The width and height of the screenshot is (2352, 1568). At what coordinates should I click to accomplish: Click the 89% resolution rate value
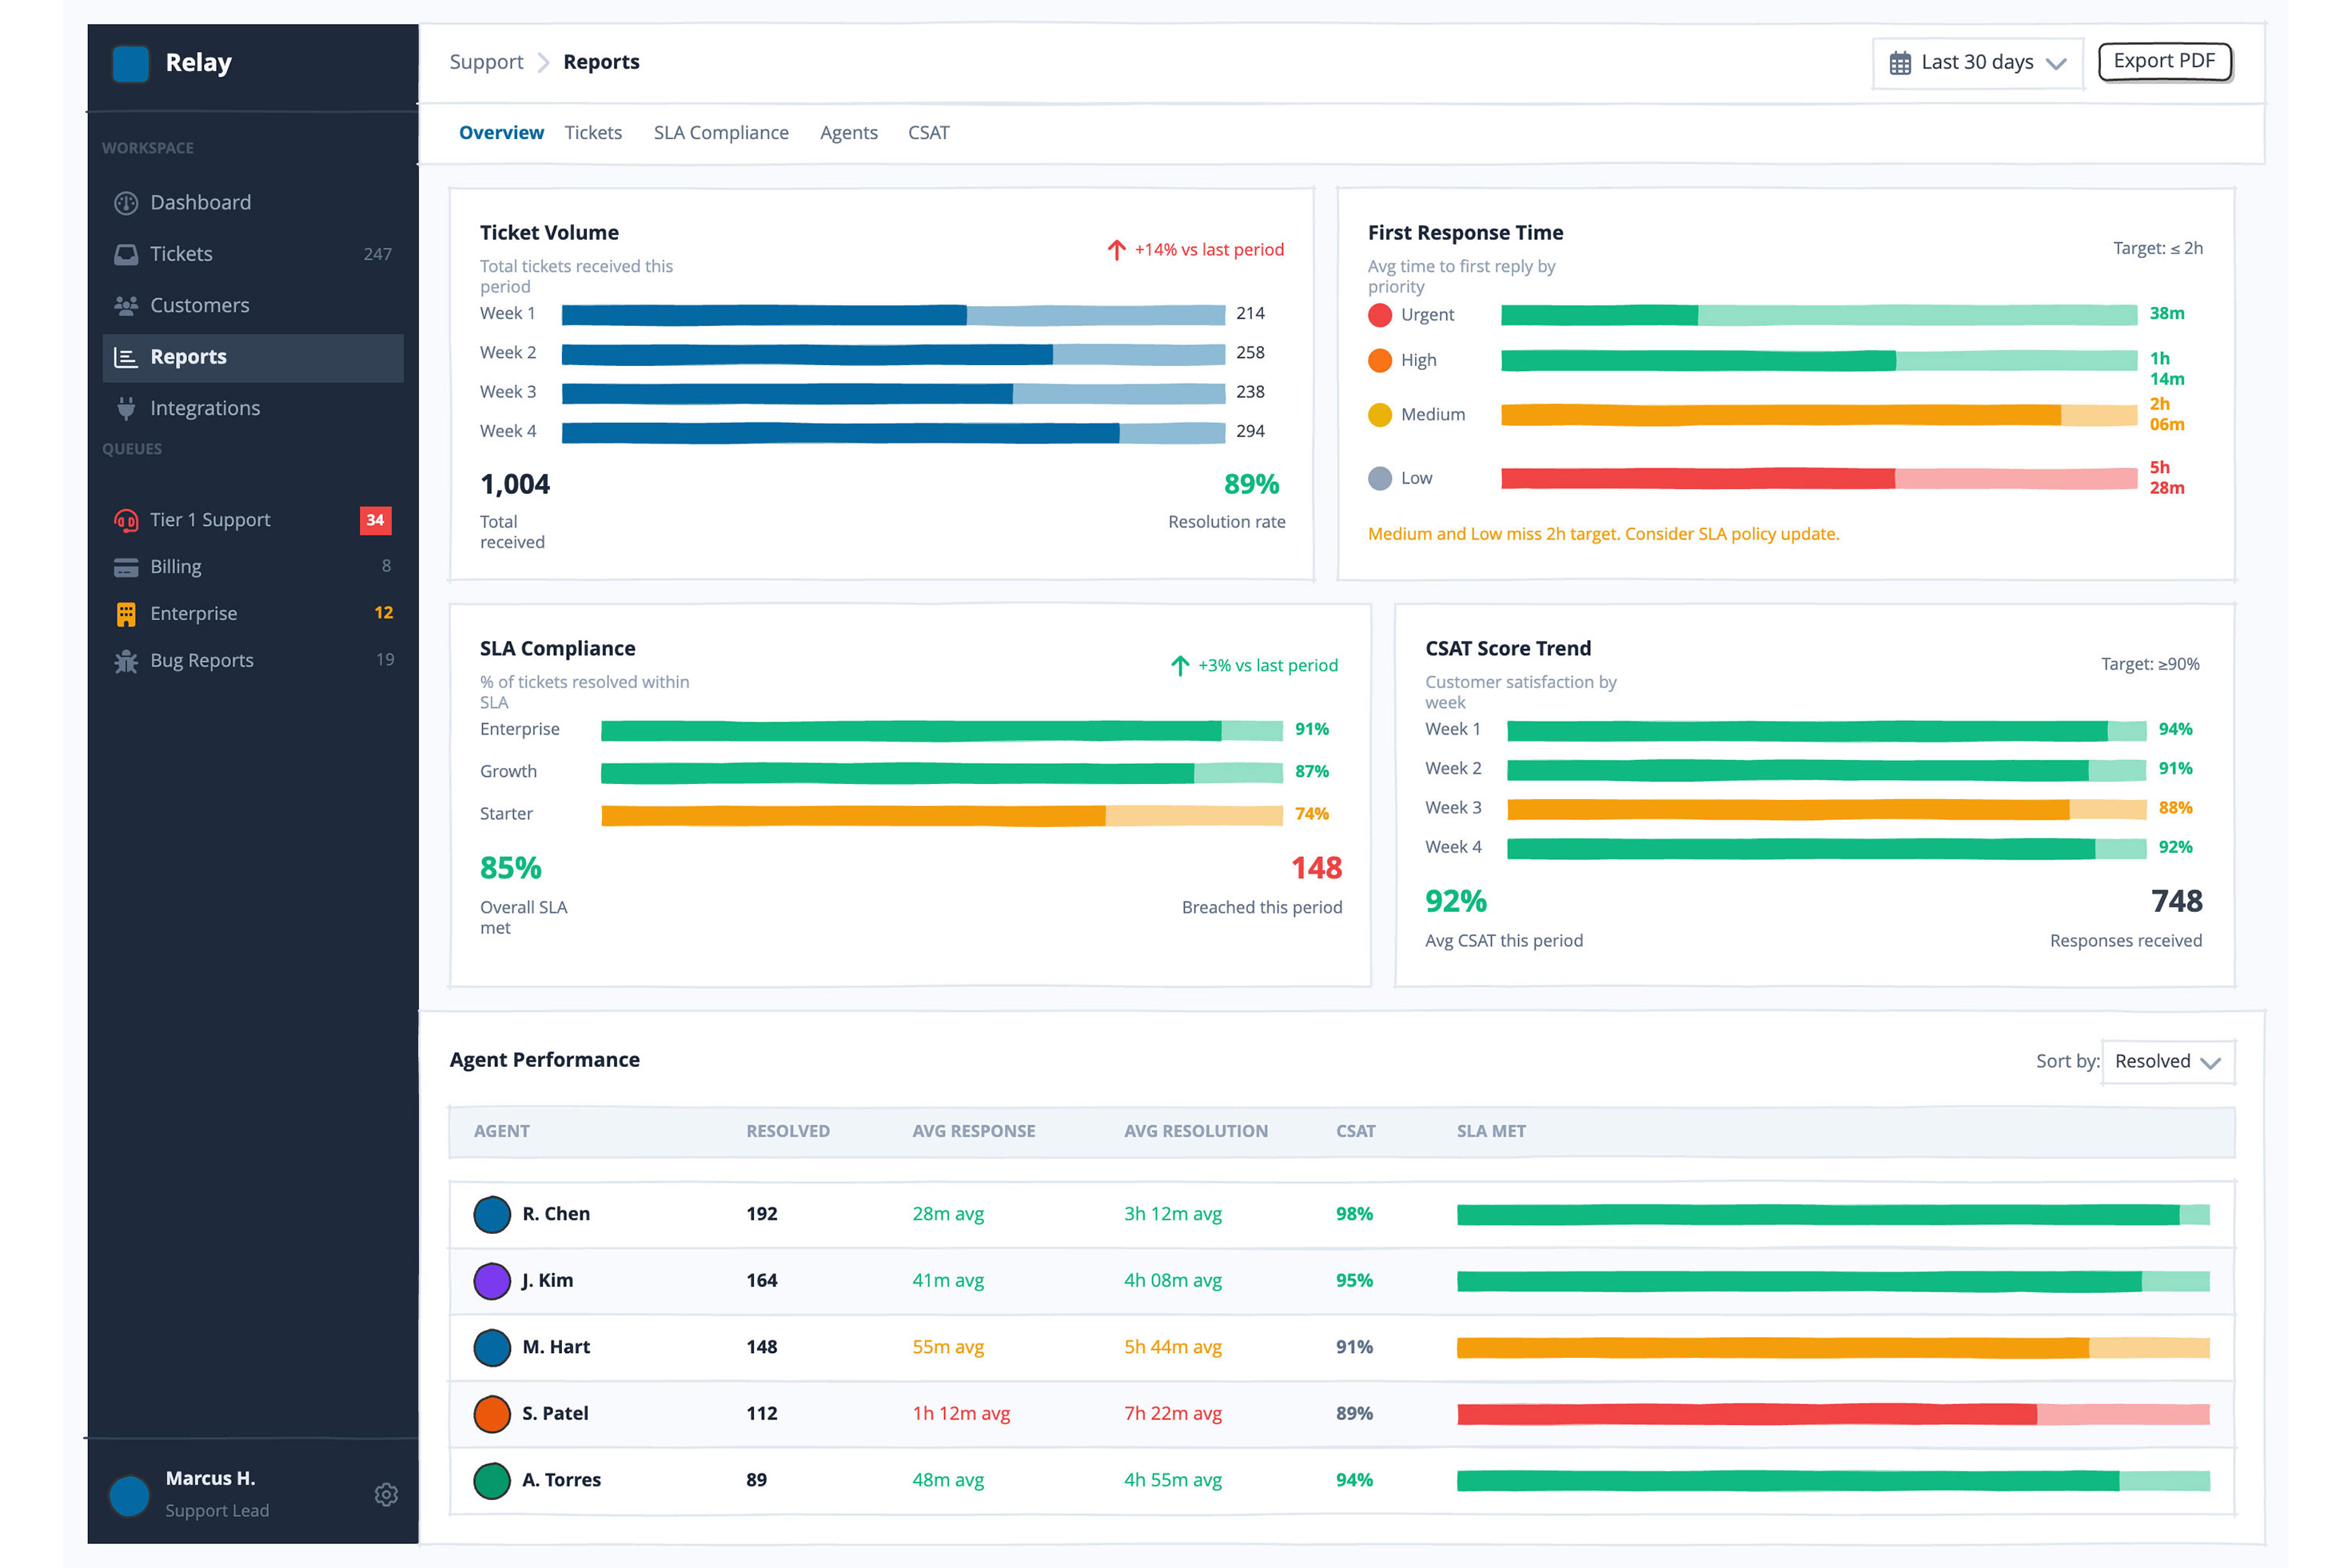(1251, 485)
